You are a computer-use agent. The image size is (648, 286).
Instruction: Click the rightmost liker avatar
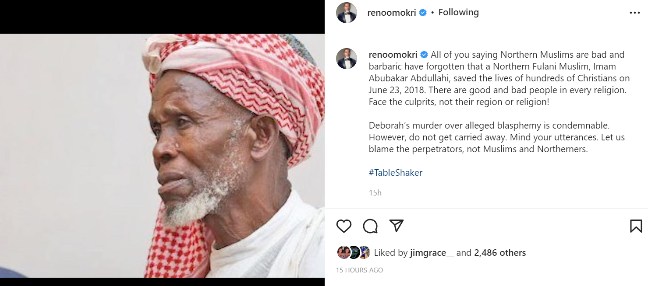[364, 252]
